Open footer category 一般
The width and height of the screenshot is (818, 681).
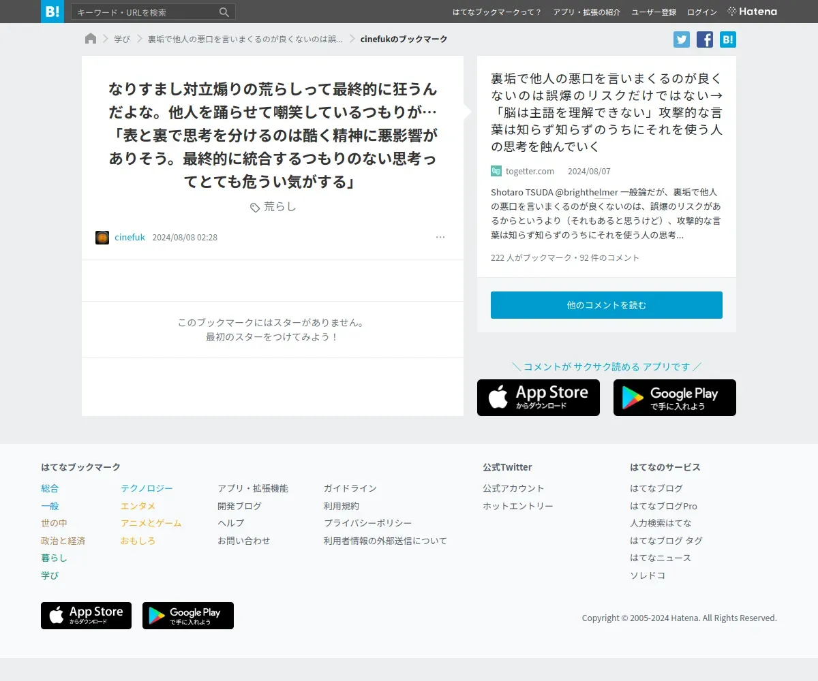click(x=50, y=506)
